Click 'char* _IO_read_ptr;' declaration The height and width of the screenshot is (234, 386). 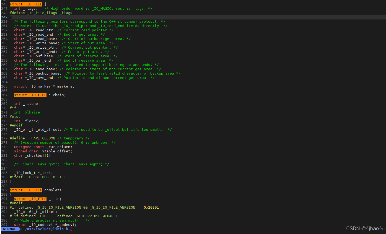[x=35, y=30]
